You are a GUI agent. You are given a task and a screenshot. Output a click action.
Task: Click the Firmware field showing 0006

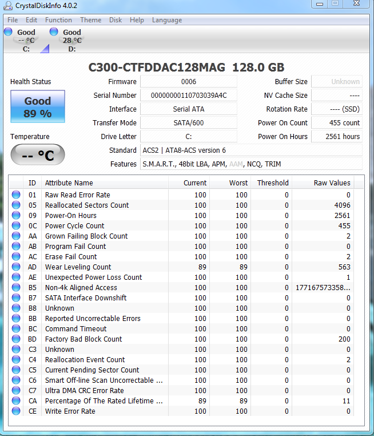pyautogui.click(x=189, y=81)
